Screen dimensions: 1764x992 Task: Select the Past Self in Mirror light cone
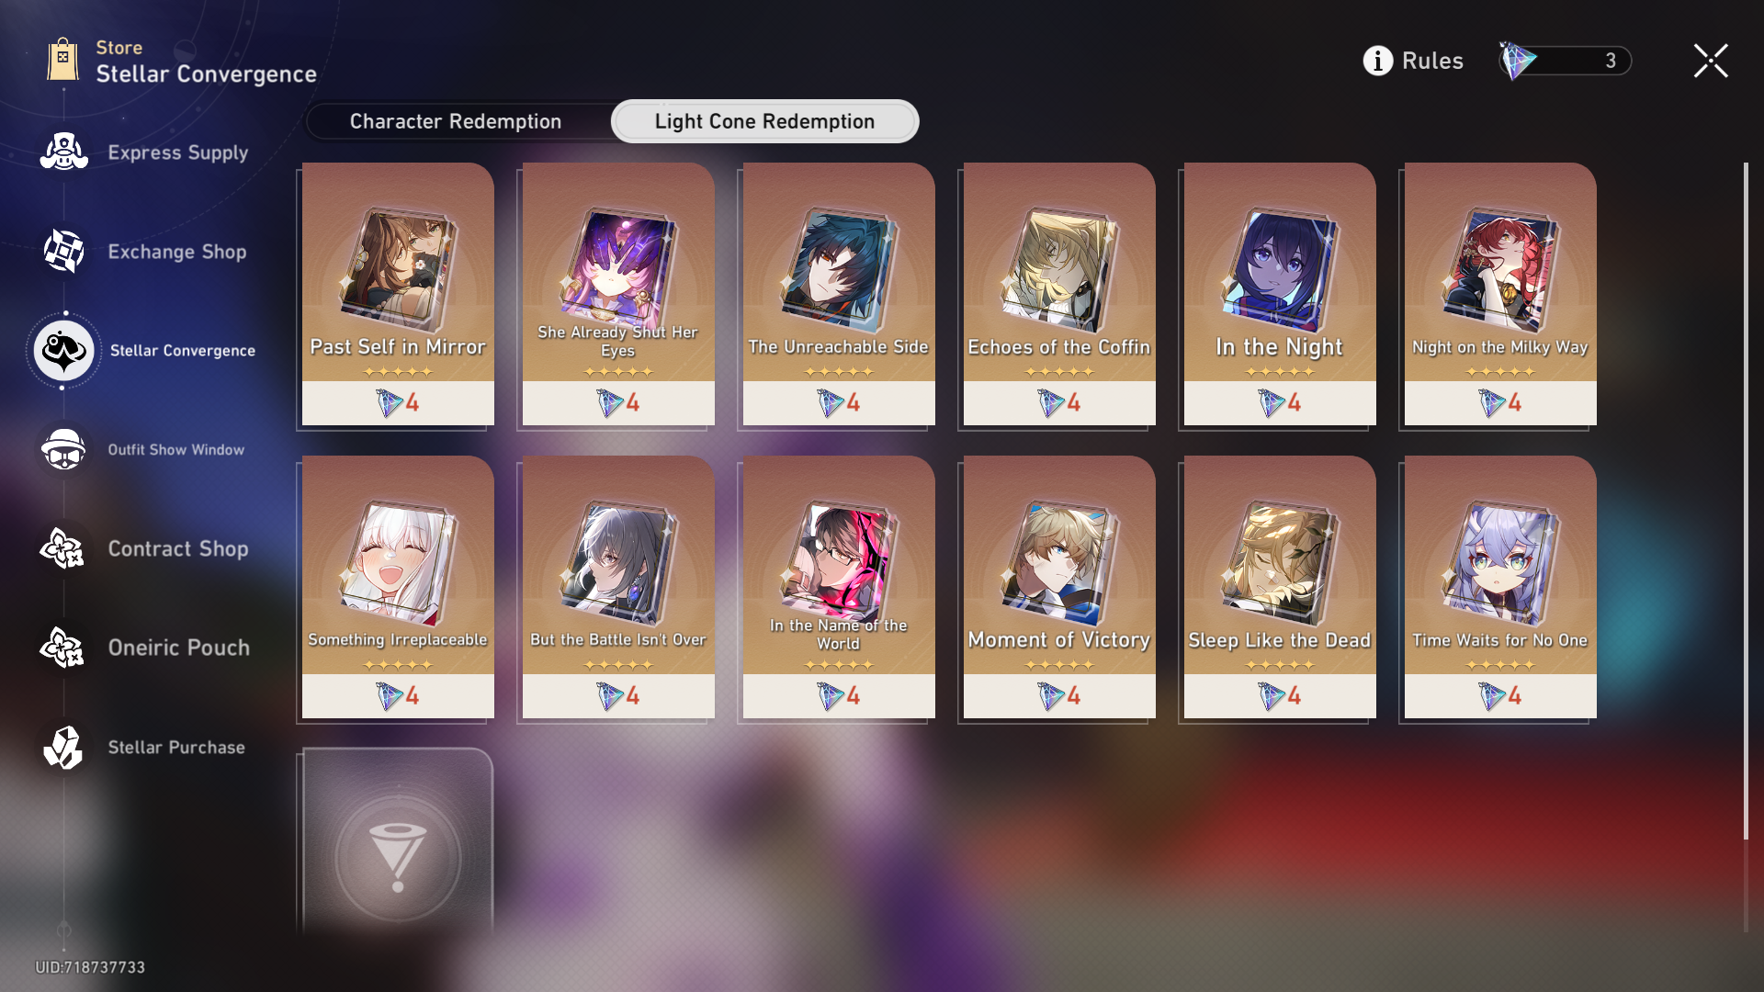398,294
